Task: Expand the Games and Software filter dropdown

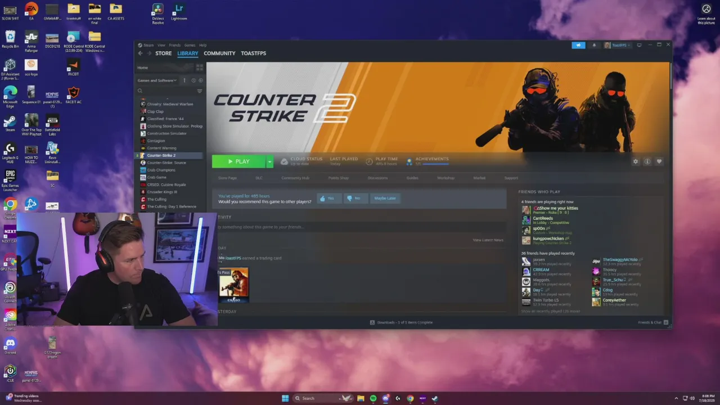Action: click(x=157, y=80)
